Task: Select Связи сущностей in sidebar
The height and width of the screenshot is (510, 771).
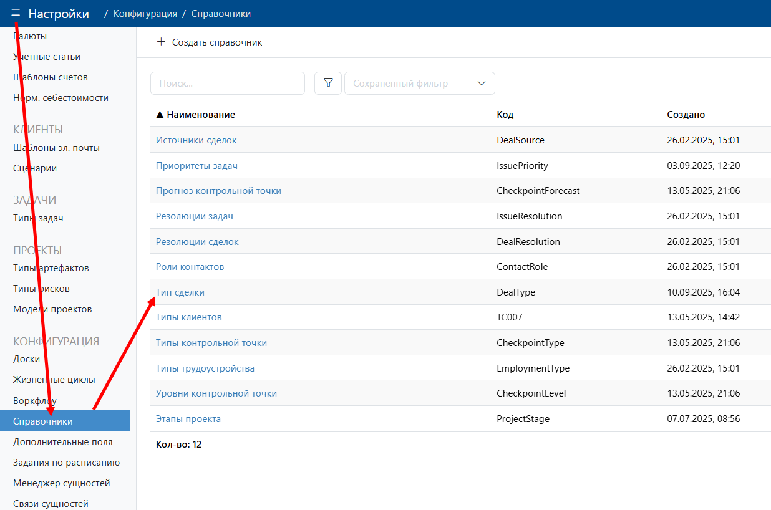Action: click(51, 504)
